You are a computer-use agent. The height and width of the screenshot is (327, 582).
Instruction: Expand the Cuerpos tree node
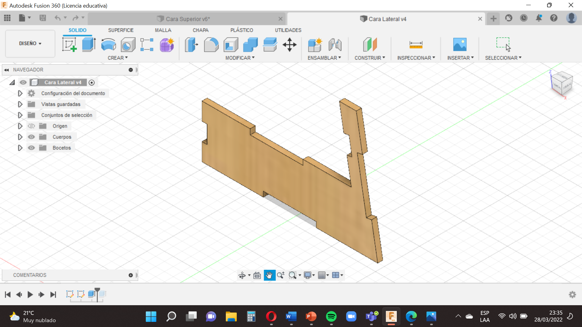20,137
